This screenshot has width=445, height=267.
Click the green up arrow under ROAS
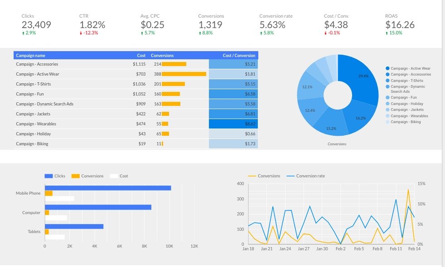pyautogui.click(x=387, y=33)
